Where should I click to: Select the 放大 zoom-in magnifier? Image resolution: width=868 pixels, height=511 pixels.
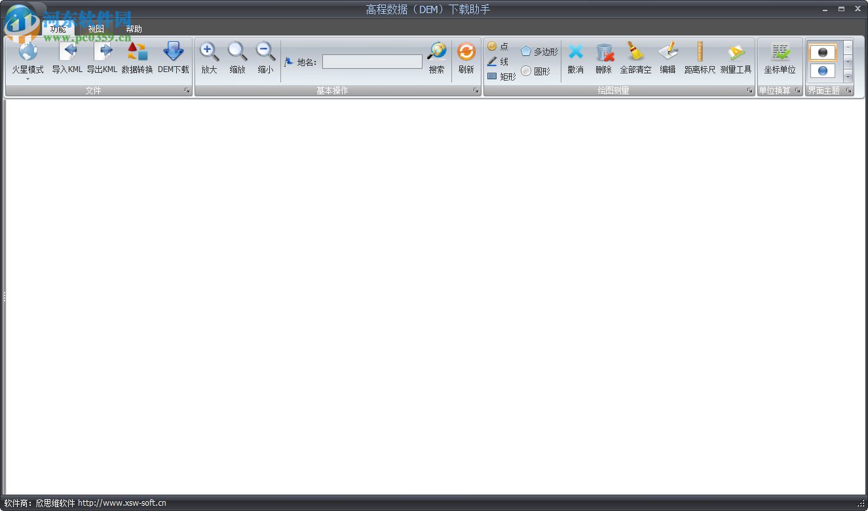(x=209, y=58)
